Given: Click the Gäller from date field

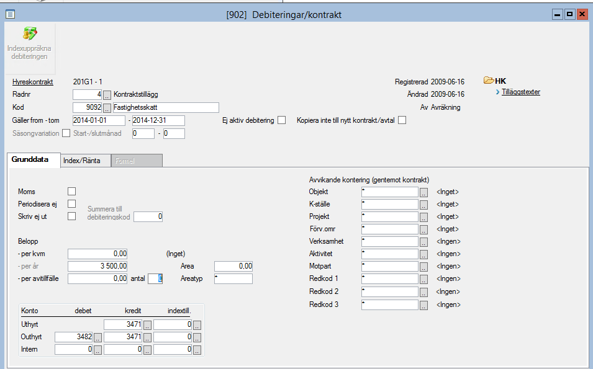Looking at the screenshot, I should [99, 120].
